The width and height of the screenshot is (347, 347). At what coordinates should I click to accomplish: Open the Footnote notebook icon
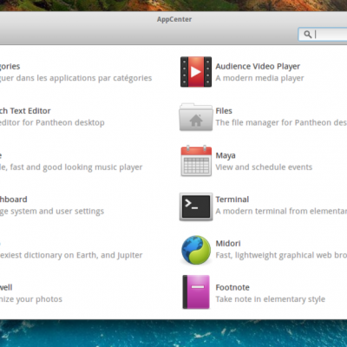(196, 292)
